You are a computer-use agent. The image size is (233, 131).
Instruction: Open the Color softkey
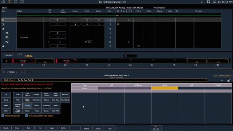click(29, 128)
